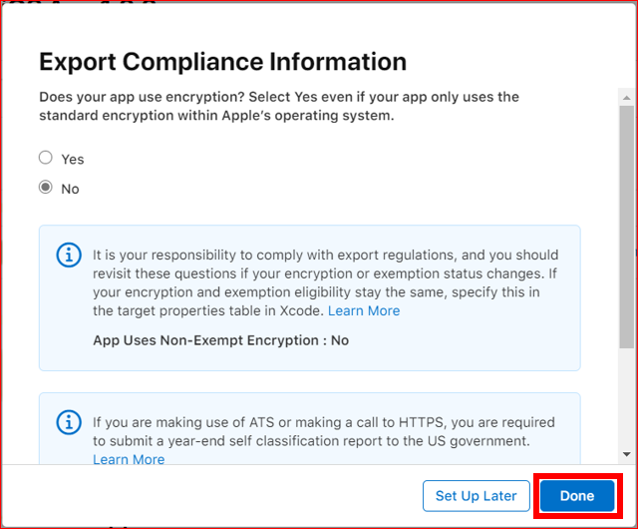
Task: Click "App Uses Non-Exempt Encryption : No" text
Action: coord(220,339)
